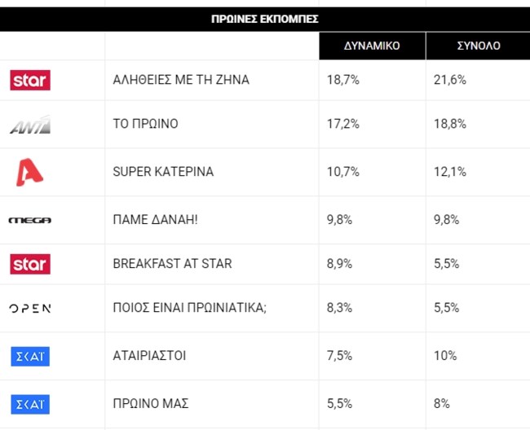The image size is (530, 430).
Task: Click the MEGA channel logo
Action: tap(30, 220)
